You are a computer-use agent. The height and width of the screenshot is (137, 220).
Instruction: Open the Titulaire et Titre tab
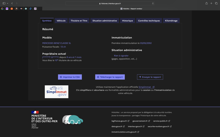pyautogui.click(x=79, y=21)
